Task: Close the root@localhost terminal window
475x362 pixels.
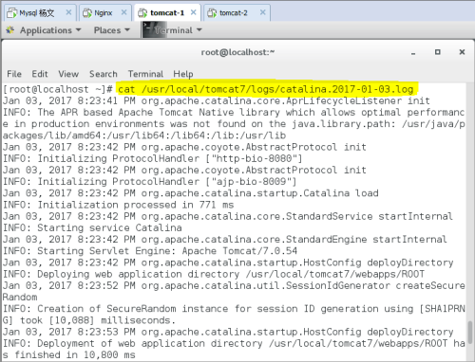Action: (x=462, y=52)
